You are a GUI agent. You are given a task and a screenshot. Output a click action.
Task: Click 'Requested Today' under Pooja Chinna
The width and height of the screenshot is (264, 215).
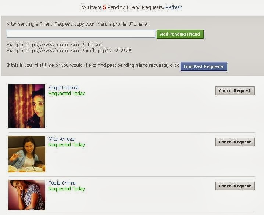[x=67, y=189]
